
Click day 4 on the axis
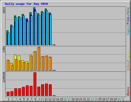tap(20, 99)
